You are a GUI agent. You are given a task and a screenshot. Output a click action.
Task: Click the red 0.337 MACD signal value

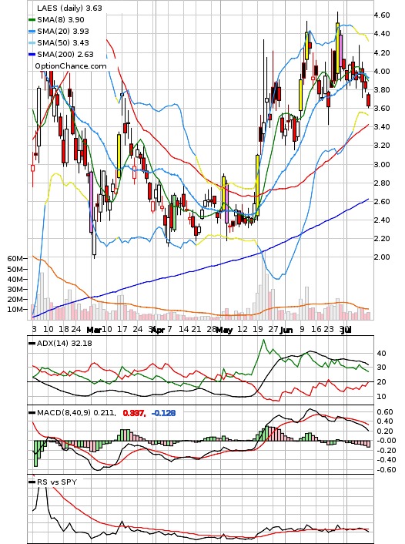click(x=134, y=413)
